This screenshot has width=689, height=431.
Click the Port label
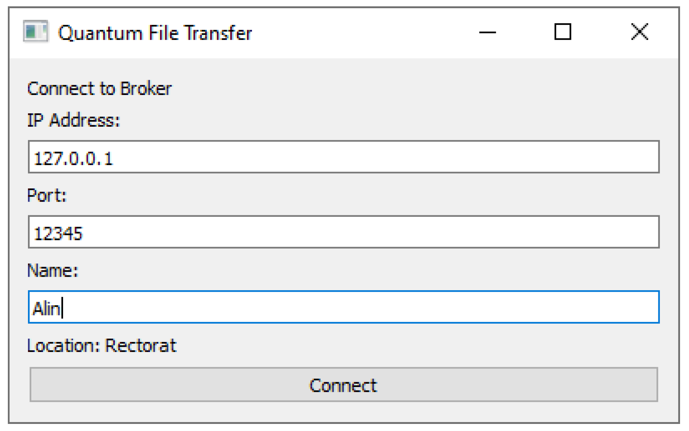pos(46,196)
